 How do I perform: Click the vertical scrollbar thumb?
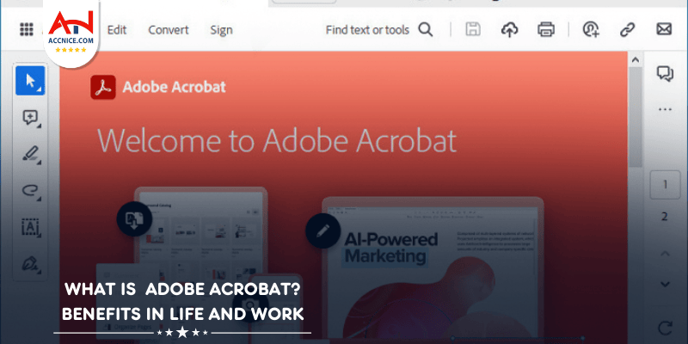[x=636, y=116]
